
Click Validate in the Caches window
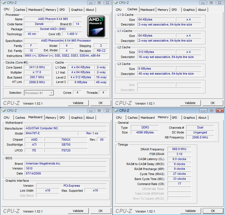point(190,103)
